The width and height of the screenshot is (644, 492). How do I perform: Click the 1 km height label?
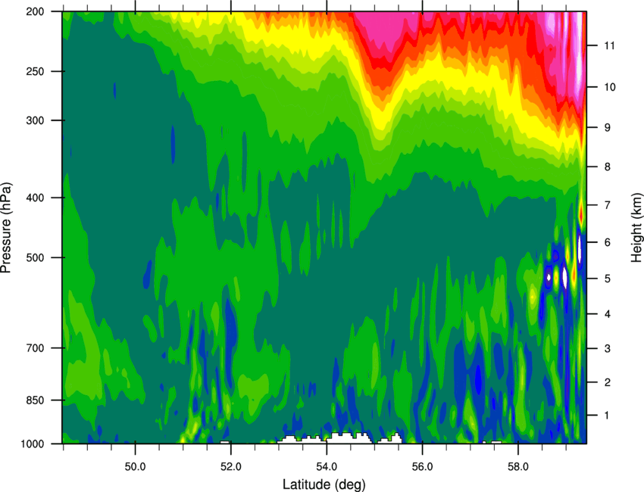(x=608, y=416)
